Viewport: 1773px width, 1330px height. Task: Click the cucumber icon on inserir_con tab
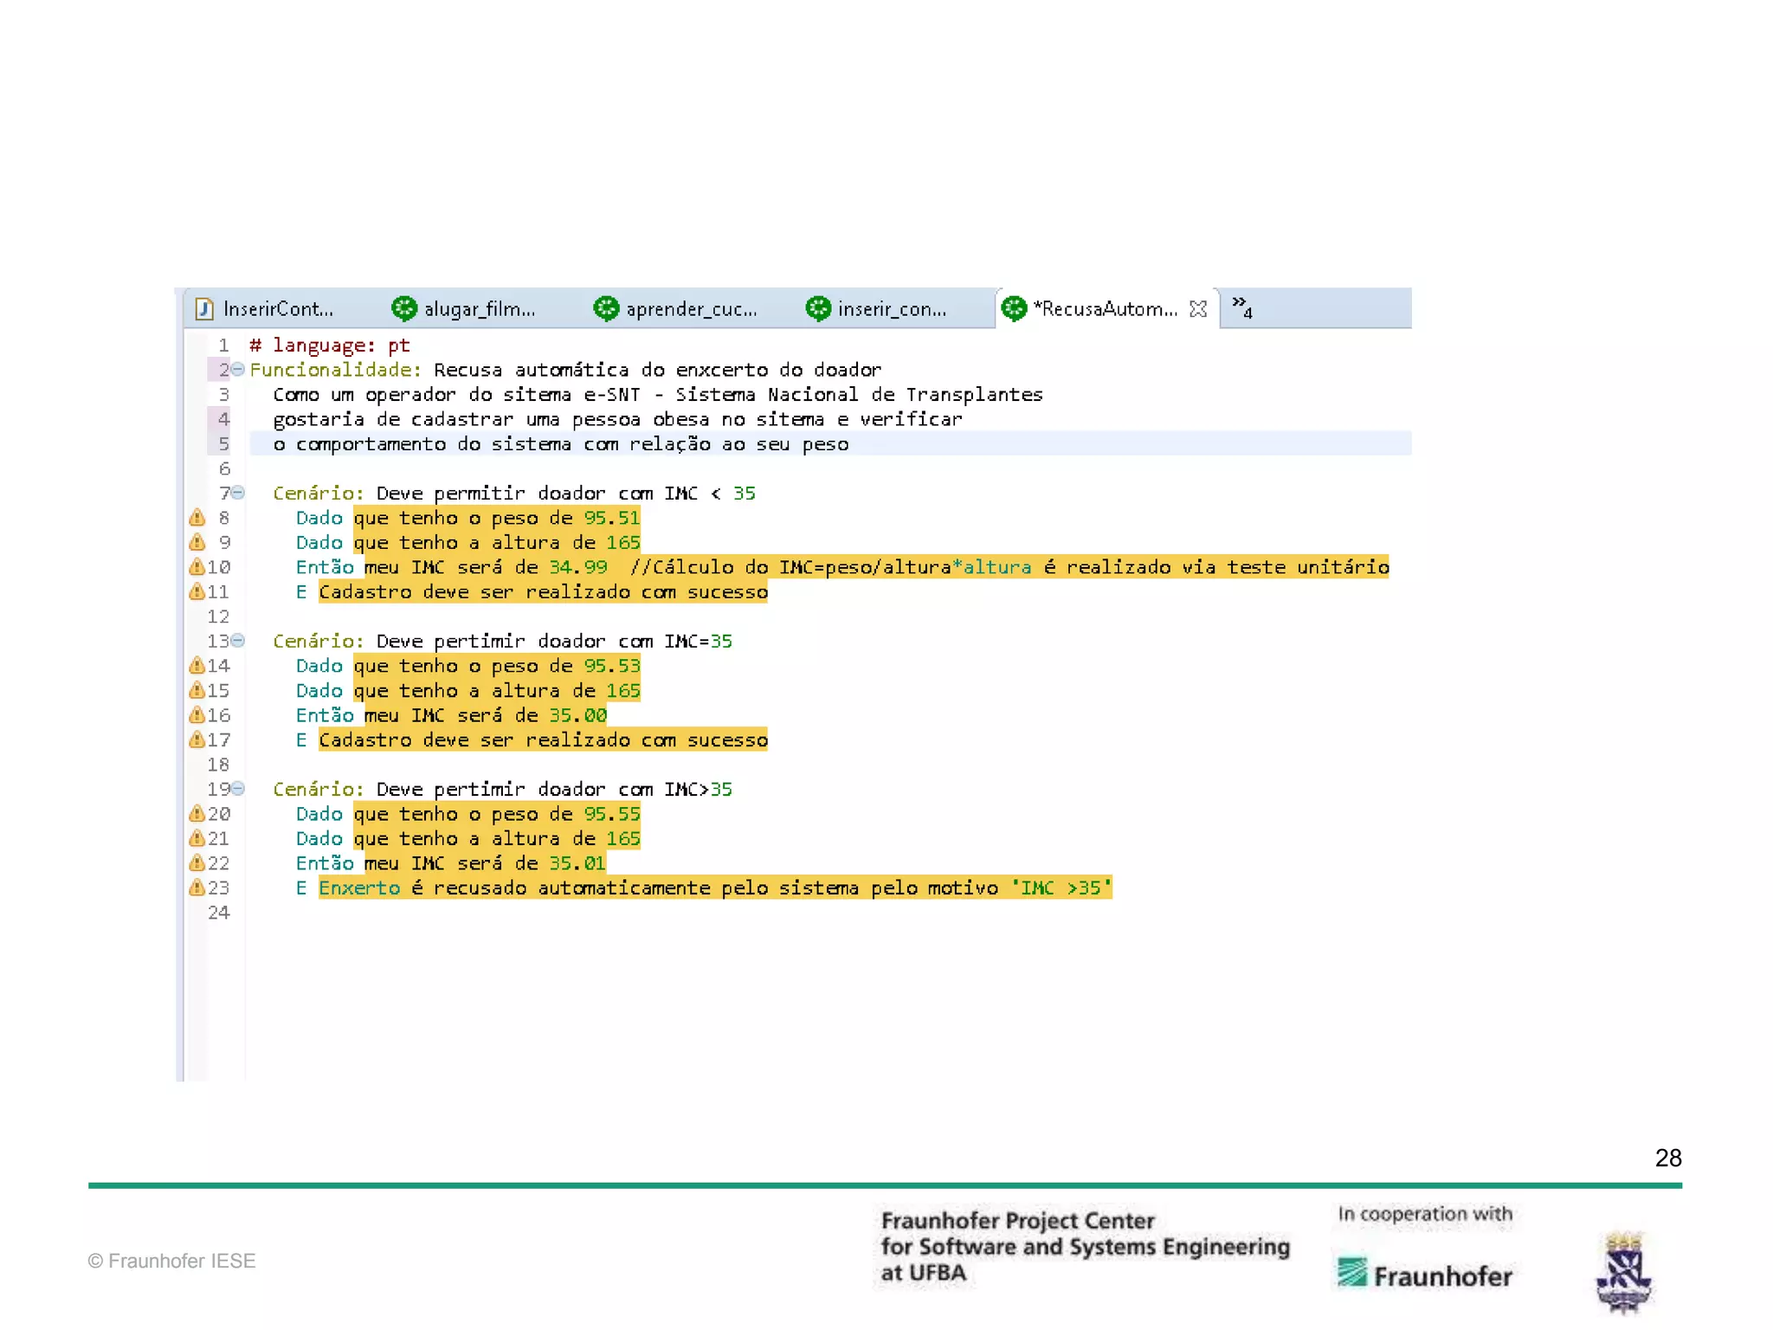pos(818,308)
